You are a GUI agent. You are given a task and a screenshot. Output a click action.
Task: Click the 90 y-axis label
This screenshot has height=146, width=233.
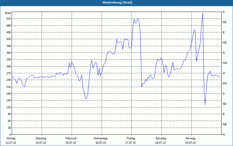pos(9,114)
